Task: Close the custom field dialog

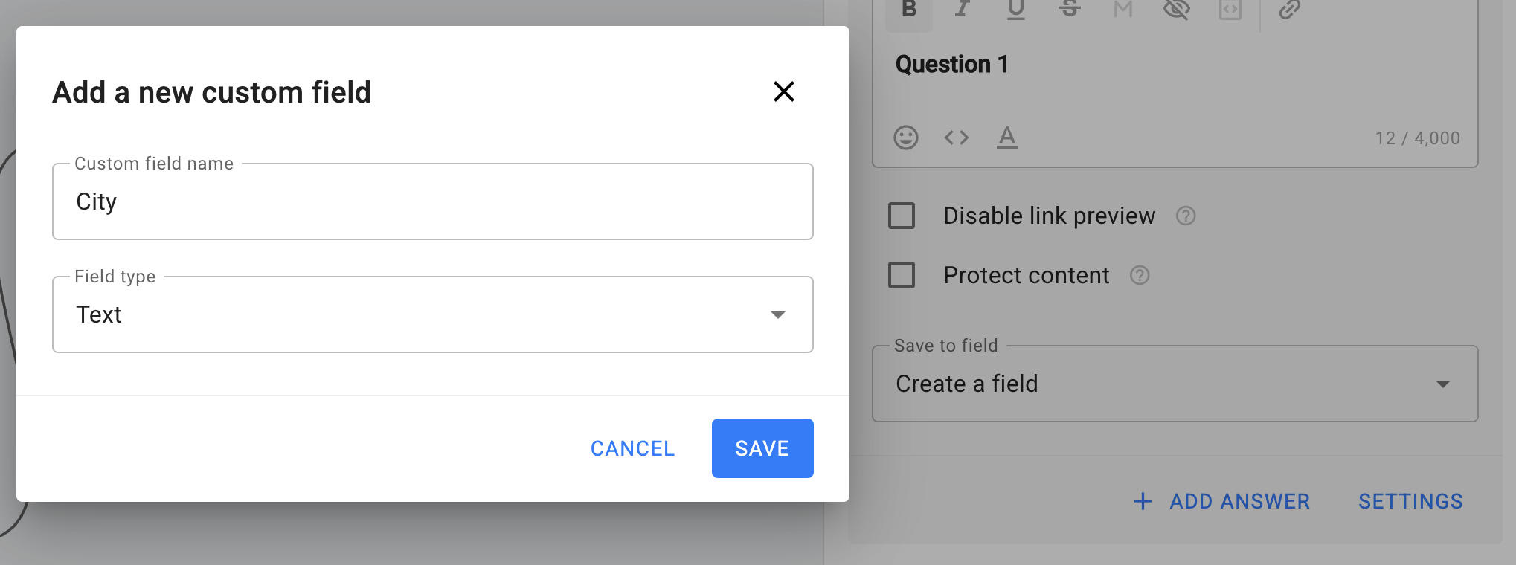Action: (x=783, y=91)
